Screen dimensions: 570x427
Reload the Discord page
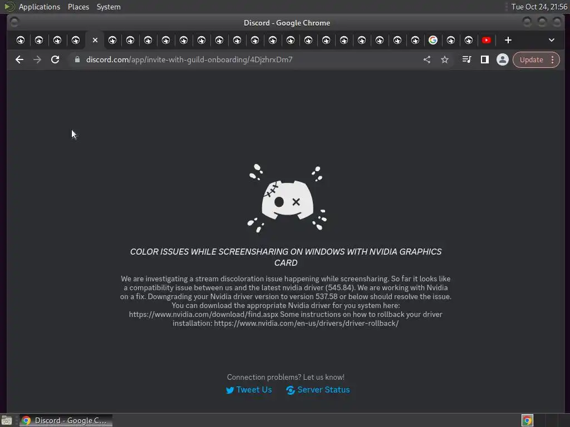[55, 59]
